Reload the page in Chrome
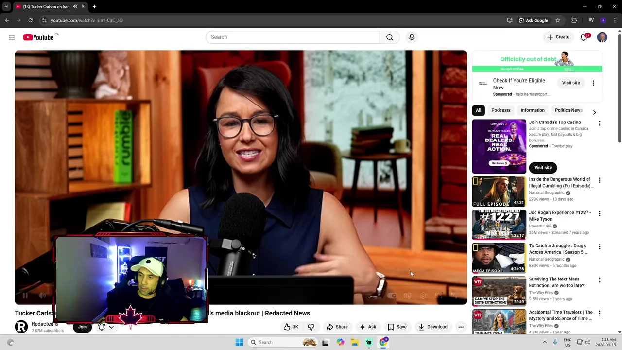Image resolution: width=622 pixels, height=350 pixels. (30, 20)
